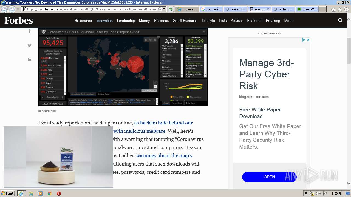Open the Lifestyle menu

click(x=208, y=21)
